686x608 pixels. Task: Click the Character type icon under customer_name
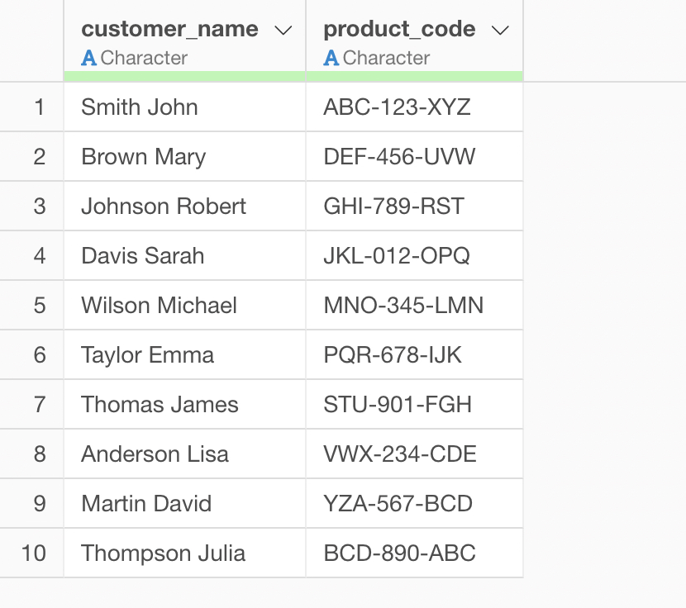[89, 59]
